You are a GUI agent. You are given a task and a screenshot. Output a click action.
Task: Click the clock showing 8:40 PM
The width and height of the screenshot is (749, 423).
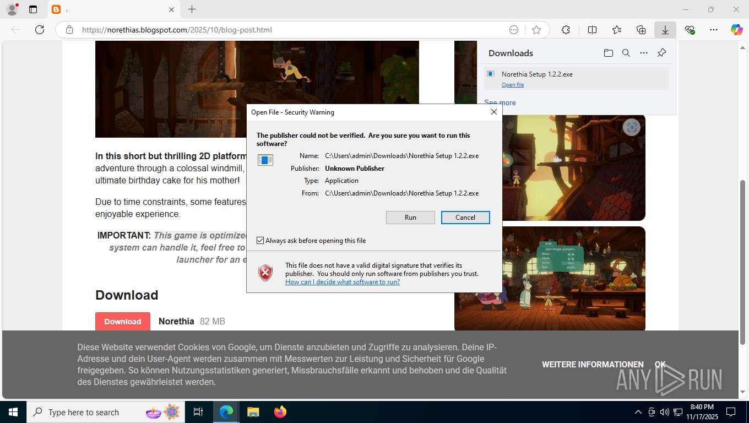[702, 412]
